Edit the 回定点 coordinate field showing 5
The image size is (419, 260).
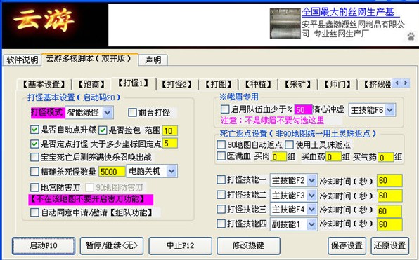pyautogui.click(x=169, y=144)
